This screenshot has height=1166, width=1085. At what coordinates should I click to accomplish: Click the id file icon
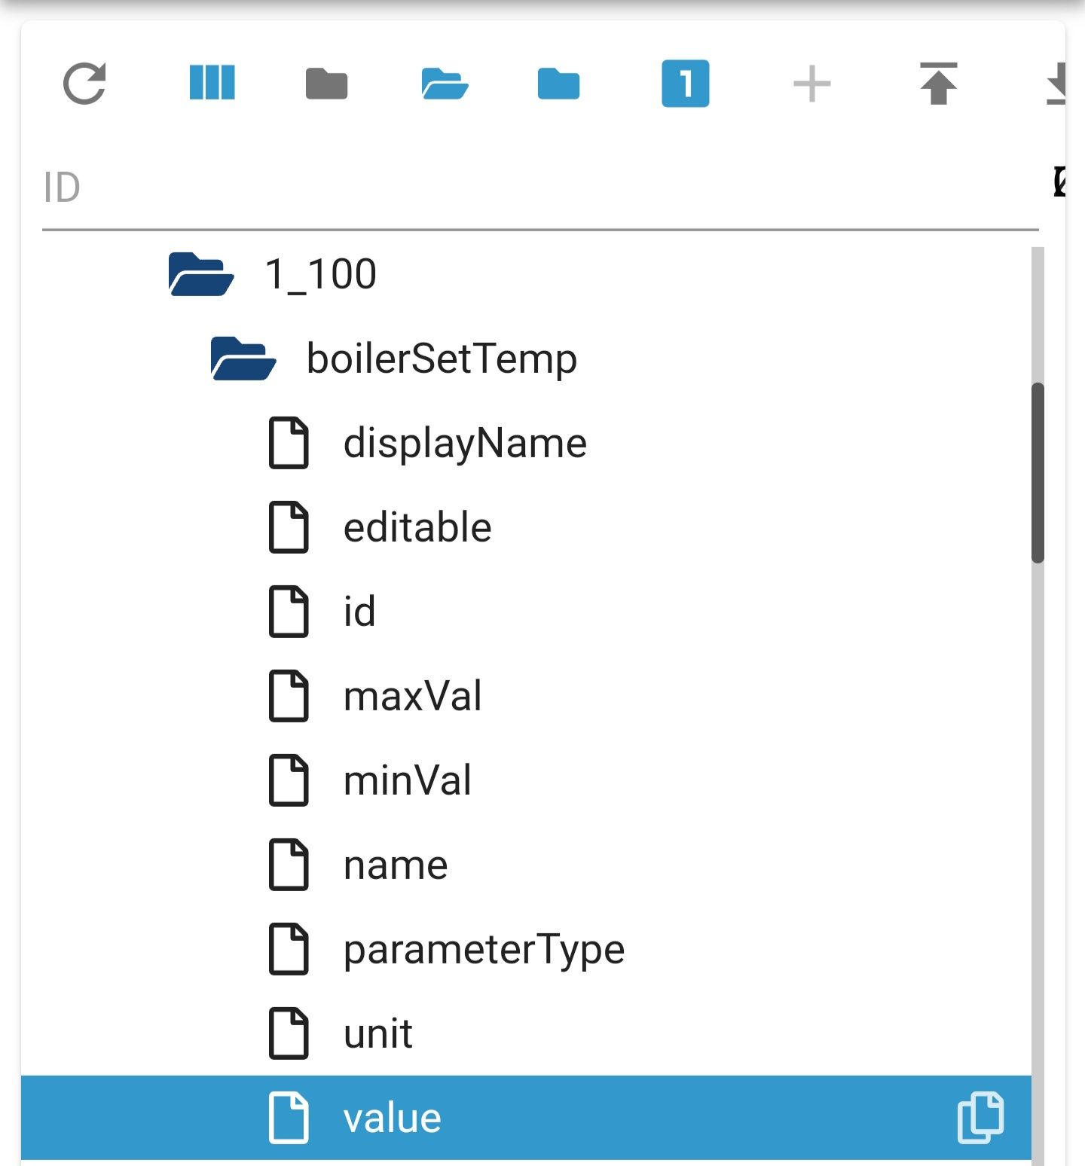289,612
